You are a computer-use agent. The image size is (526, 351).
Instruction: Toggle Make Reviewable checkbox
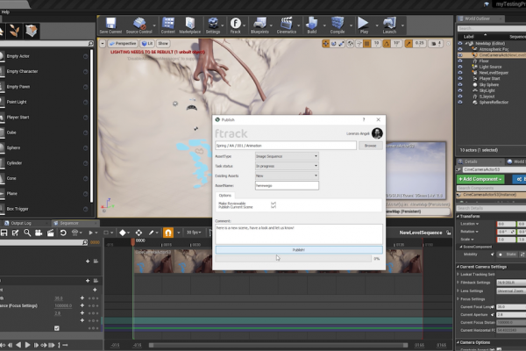point(274,204)
